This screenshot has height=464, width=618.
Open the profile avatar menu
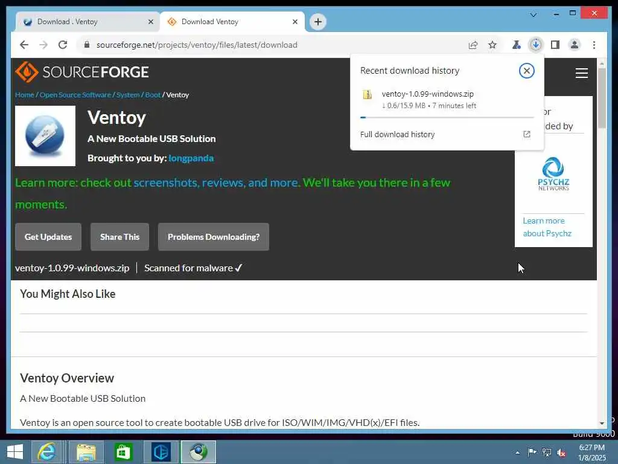point(575,45)
